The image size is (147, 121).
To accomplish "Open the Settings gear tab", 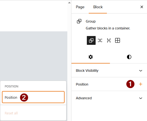I will click(91, 57).
